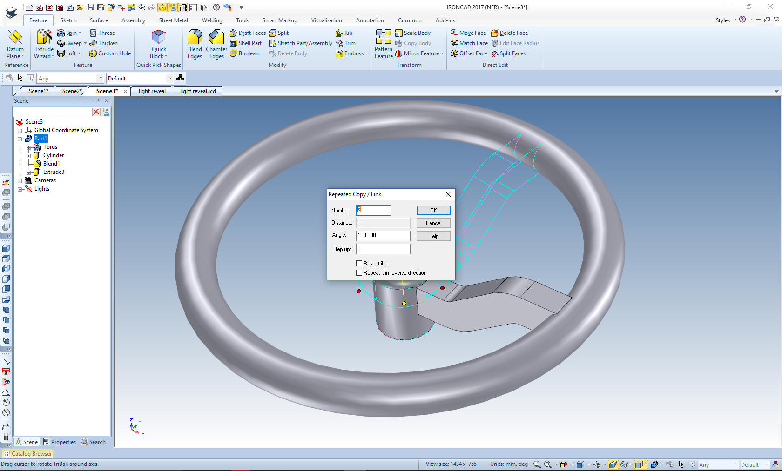Select the Custom Hole tool
The height and width of the screenshot is (471, 782).
[110, 53]
